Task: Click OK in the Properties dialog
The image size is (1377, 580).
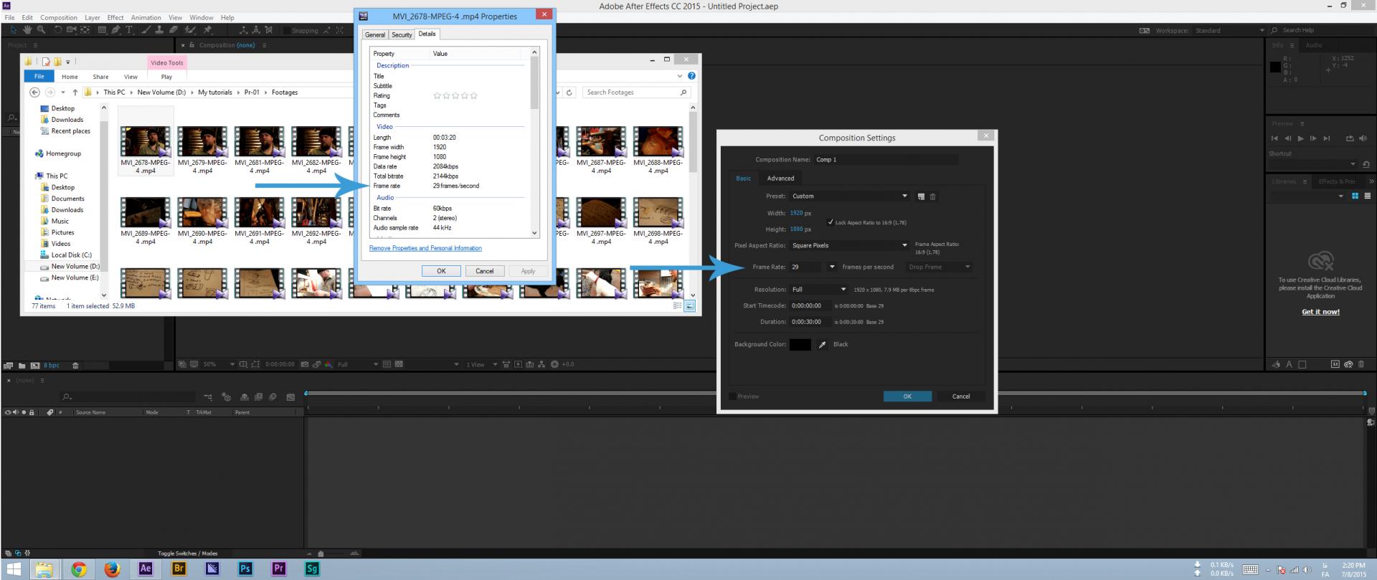Action: (441, 271)
